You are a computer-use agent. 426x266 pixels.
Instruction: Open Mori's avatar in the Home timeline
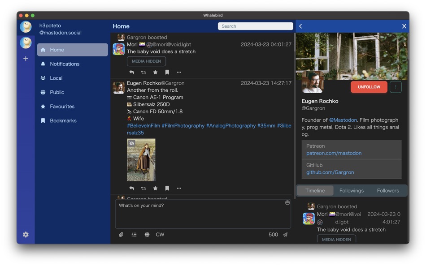pyautogui.click(x=118, y=49)
